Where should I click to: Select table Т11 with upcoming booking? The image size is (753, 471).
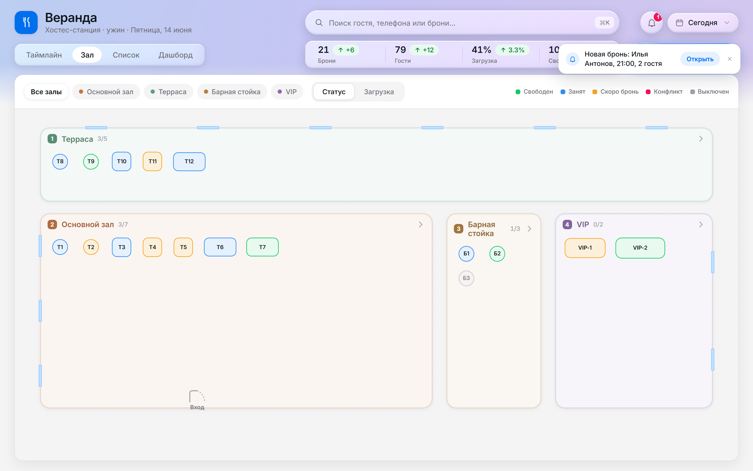pyautogui.click(x=152, y=161)
